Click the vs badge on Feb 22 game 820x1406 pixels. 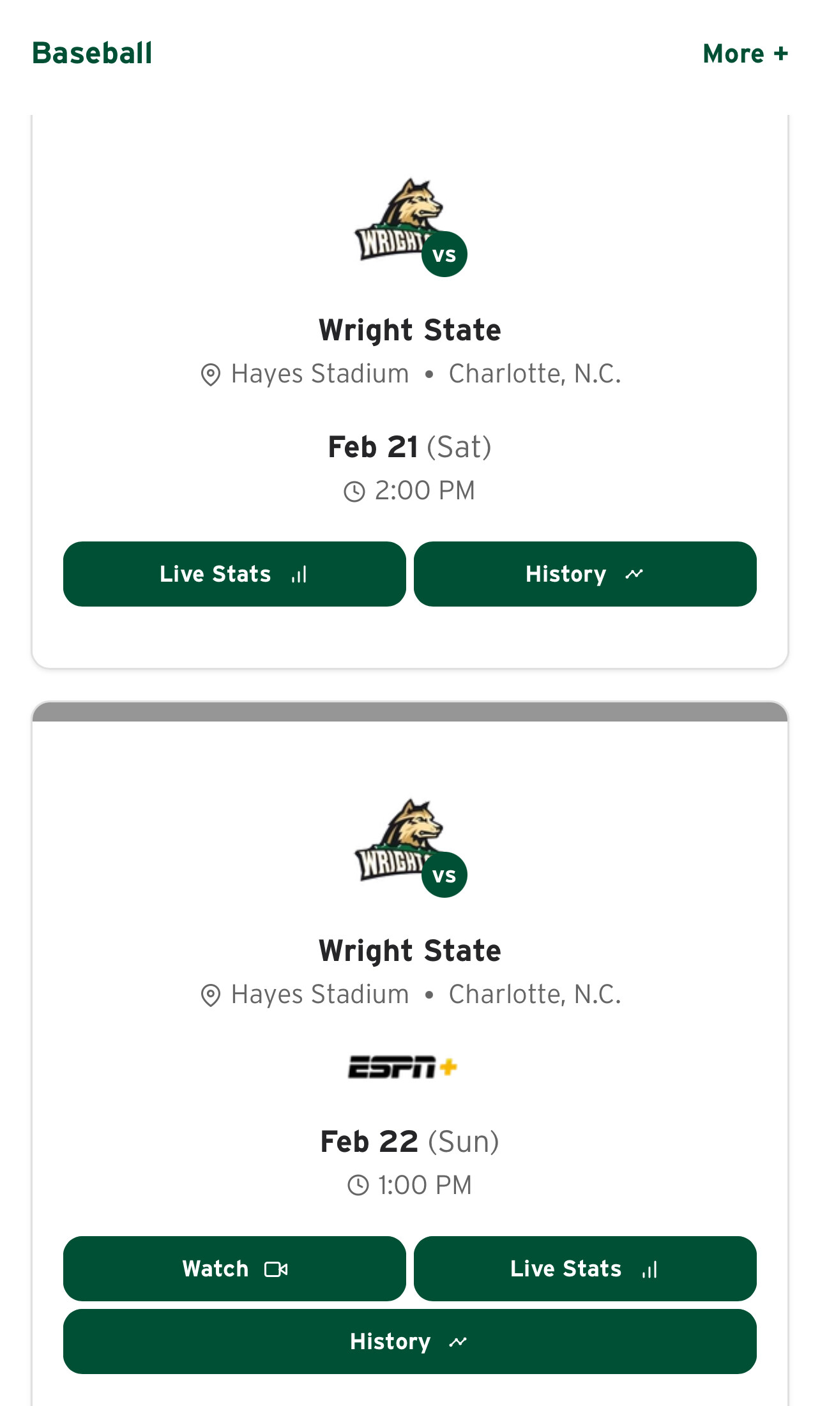(444, 875)
